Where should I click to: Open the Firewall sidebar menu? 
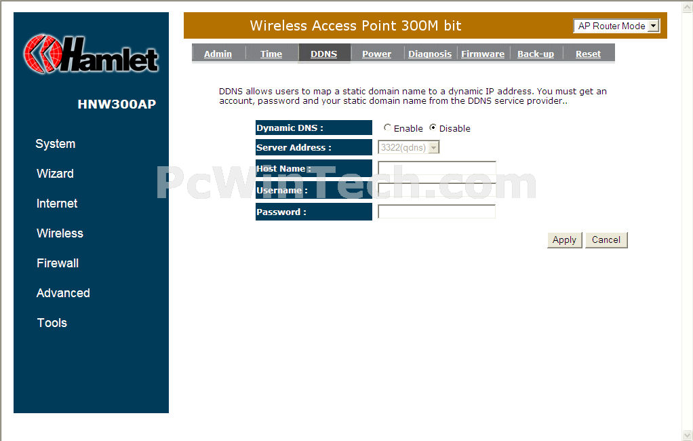(x=58, y=263)
